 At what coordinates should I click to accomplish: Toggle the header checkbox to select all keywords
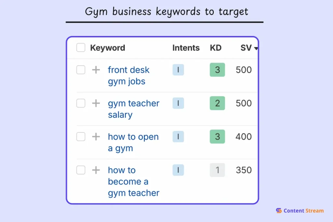pyautogui.click(x=80, y=47)
